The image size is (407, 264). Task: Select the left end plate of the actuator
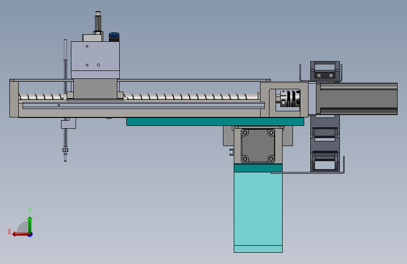(x=14, y=99)
